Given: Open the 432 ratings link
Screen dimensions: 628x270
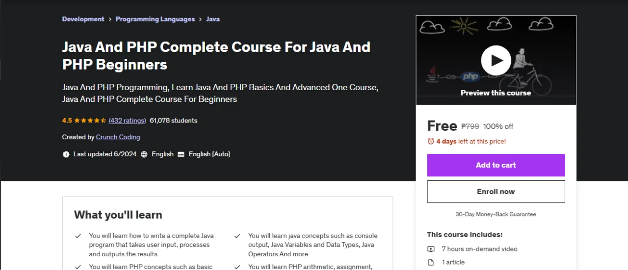Looking at the screenshot, I should tap(127, 121).
